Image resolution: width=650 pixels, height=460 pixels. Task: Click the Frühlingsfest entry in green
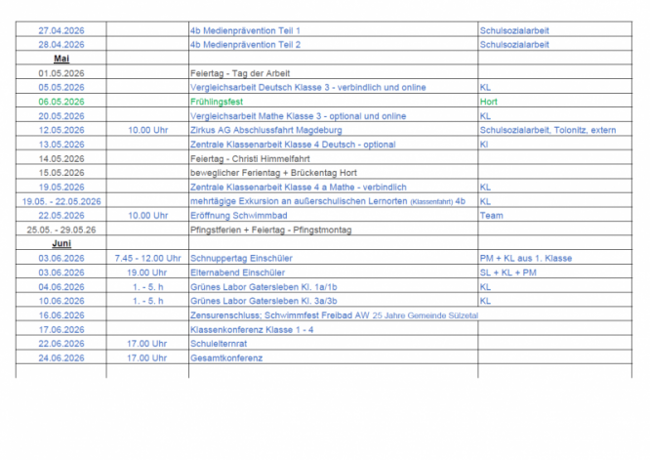[217, 102]
